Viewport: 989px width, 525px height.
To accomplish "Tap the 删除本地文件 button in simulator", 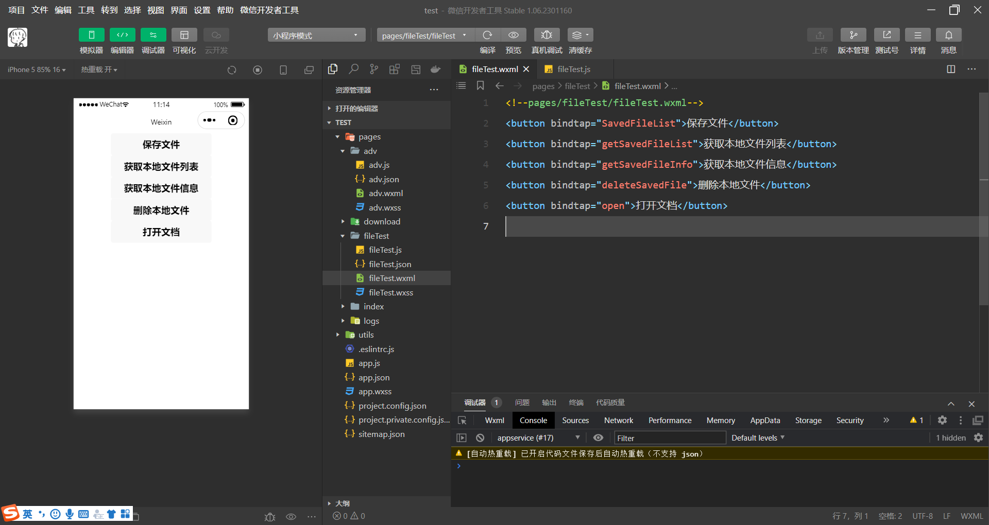I will point(161,211).
